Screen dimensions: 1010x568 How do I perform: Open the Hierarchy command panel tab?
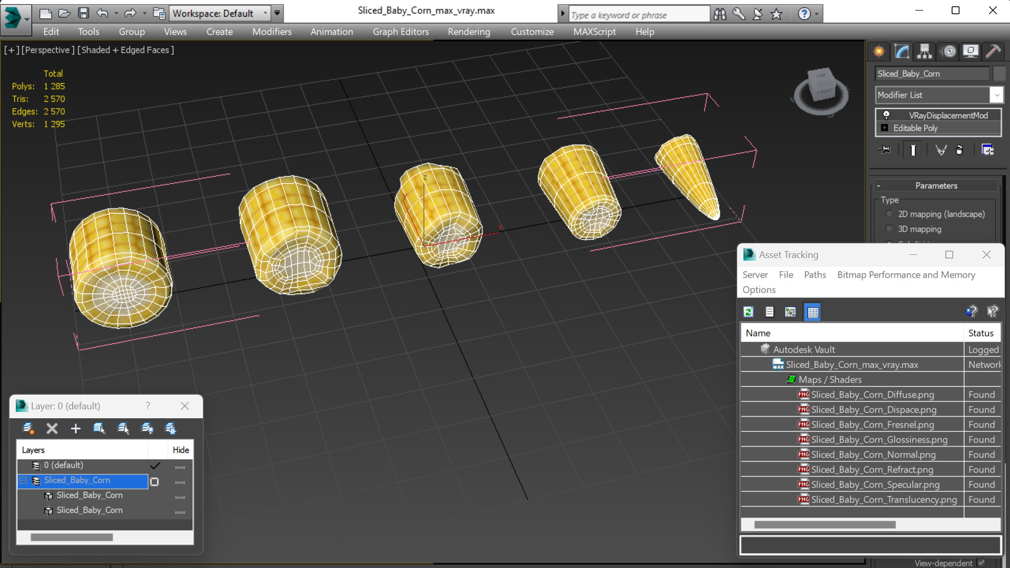[925, 51]
